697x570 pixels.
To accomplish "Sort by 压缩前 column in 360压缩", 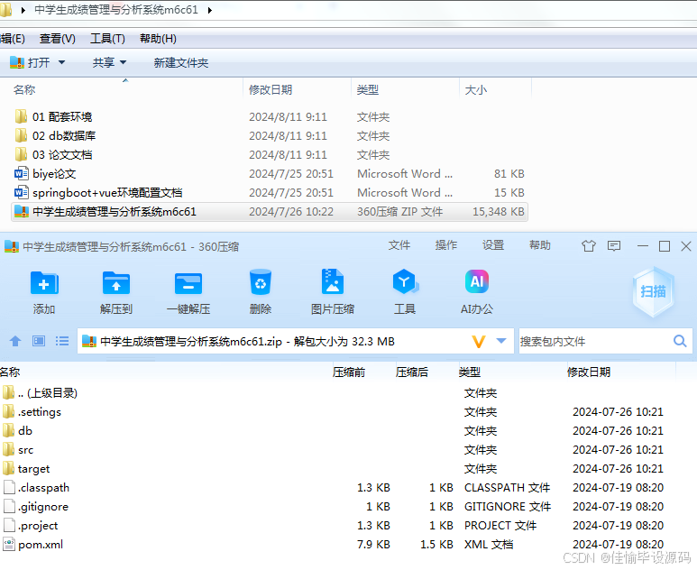I will 348,372.
